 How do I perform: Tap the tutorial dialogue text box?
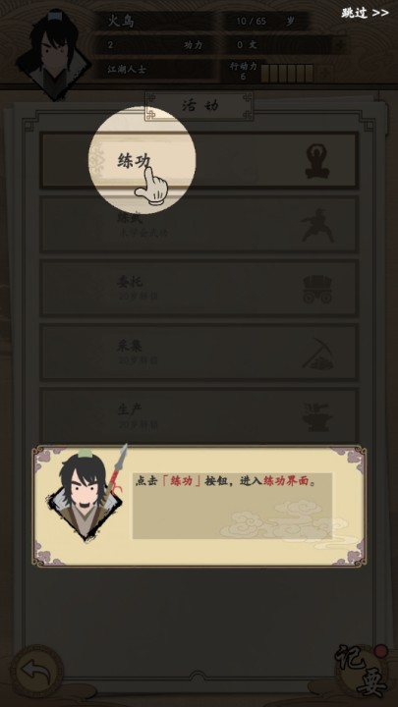pos(232,506)
